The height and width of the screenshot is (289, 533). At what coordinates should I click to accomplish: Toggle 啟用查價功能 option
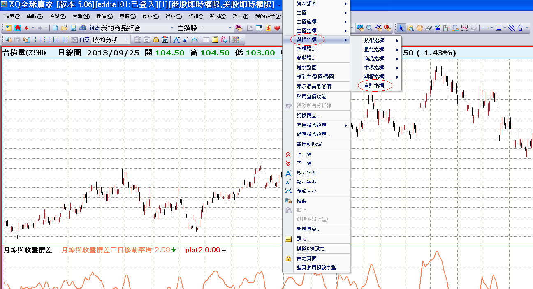311,96
